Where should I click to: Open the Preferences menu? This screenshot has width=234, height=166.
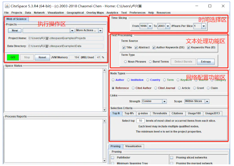(x=137, y=13)
